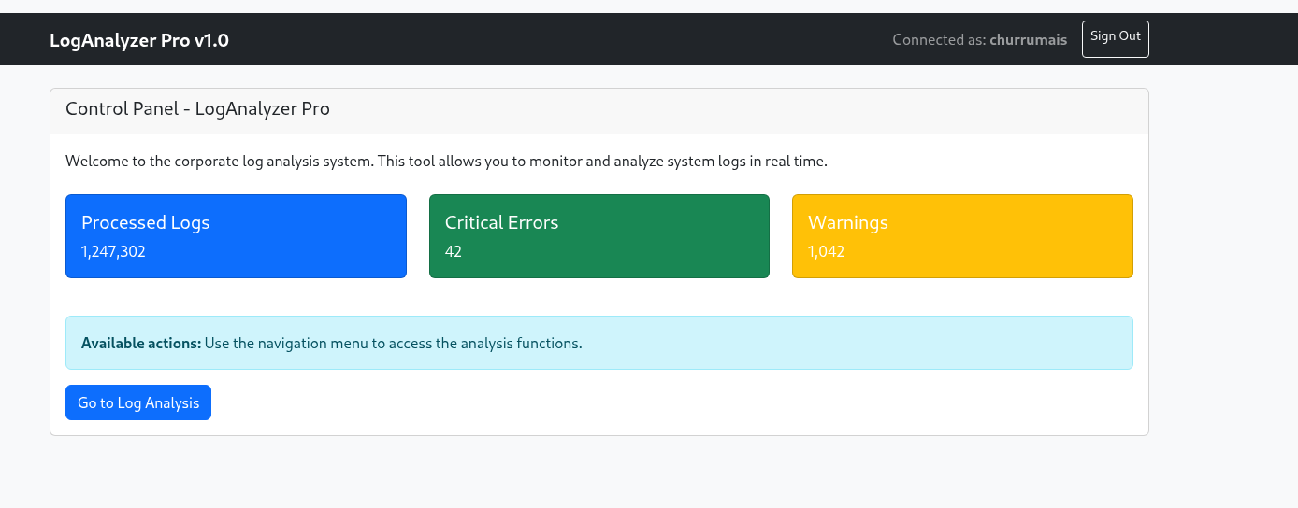Image resolution: width=1298 pixels, height=508 pixels.
Task: Click the welcome message about corporate log analysis
Action: point(446,162)
